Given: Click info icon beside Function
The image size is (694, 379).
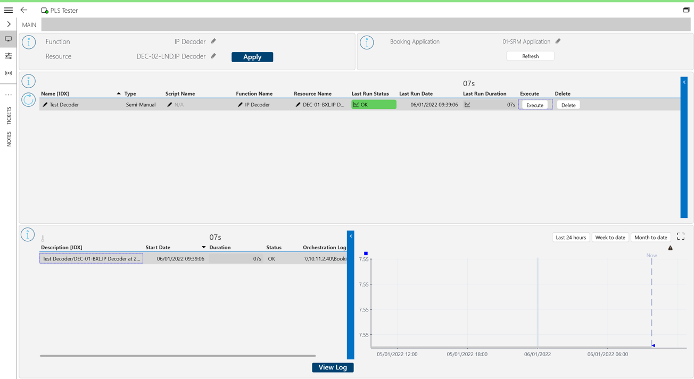Looking at the screenshot, I should tap(29, 42).
